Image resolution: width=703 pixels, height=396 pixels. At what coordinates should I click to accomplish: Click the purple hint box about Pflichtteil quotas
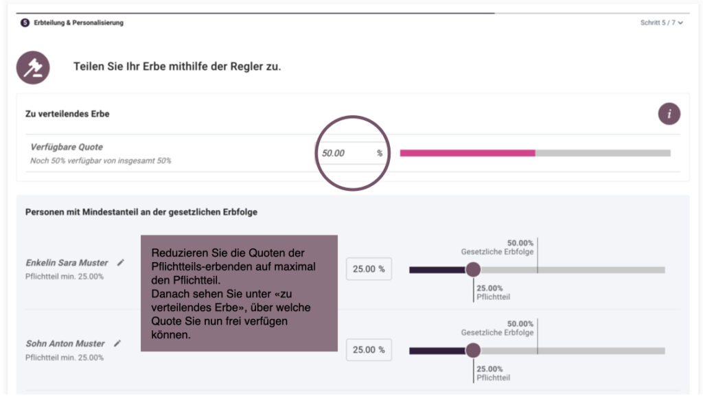tap(239, 293)
